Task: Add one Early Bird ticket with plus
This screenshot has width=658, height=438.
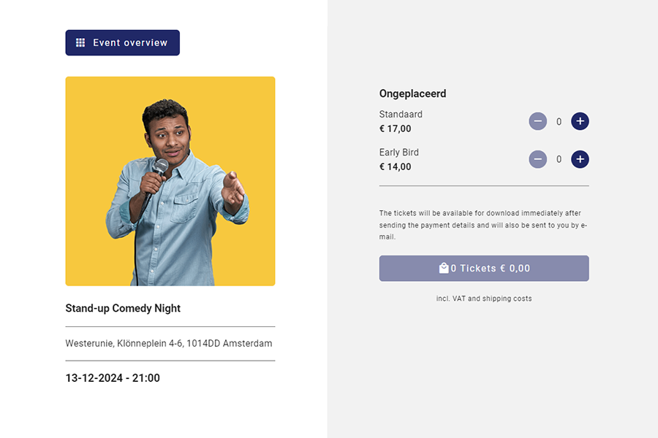Action: (x=580, y=159)
